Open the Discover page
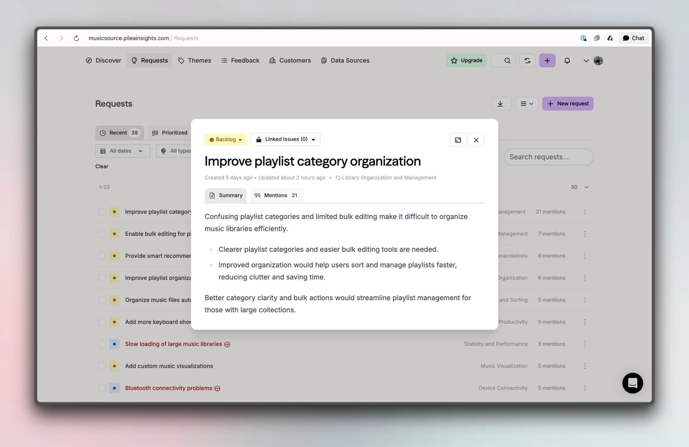Screen dimensions: 689x447 click(103, 60)
